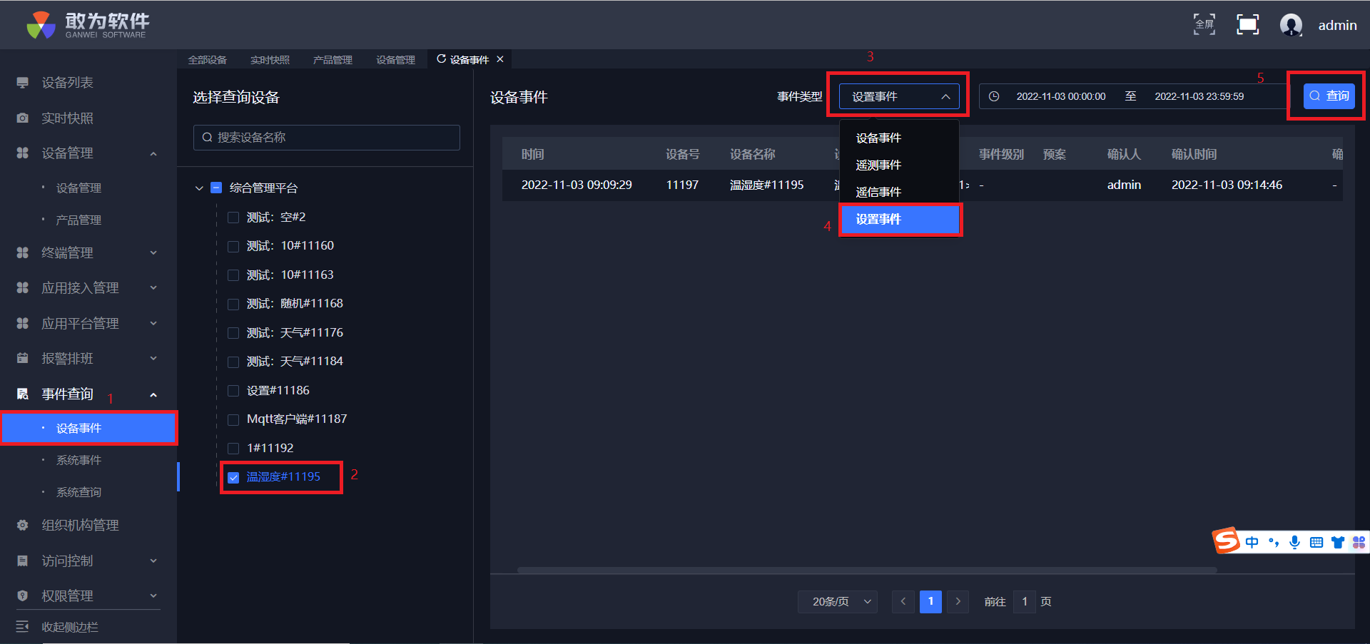1370x644 pixels.
Task: Click the 查询 search button
Action: point(1329,96)
